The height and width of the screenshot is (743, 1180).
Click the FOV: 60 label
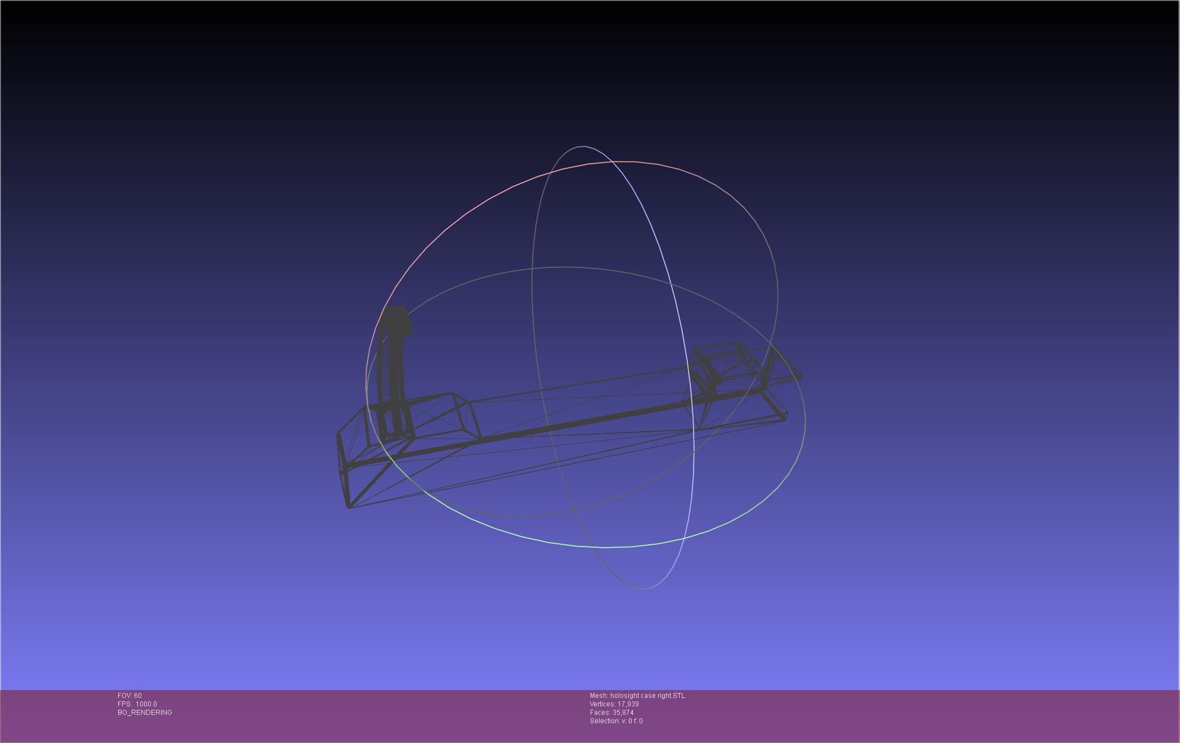pos(129,696)
